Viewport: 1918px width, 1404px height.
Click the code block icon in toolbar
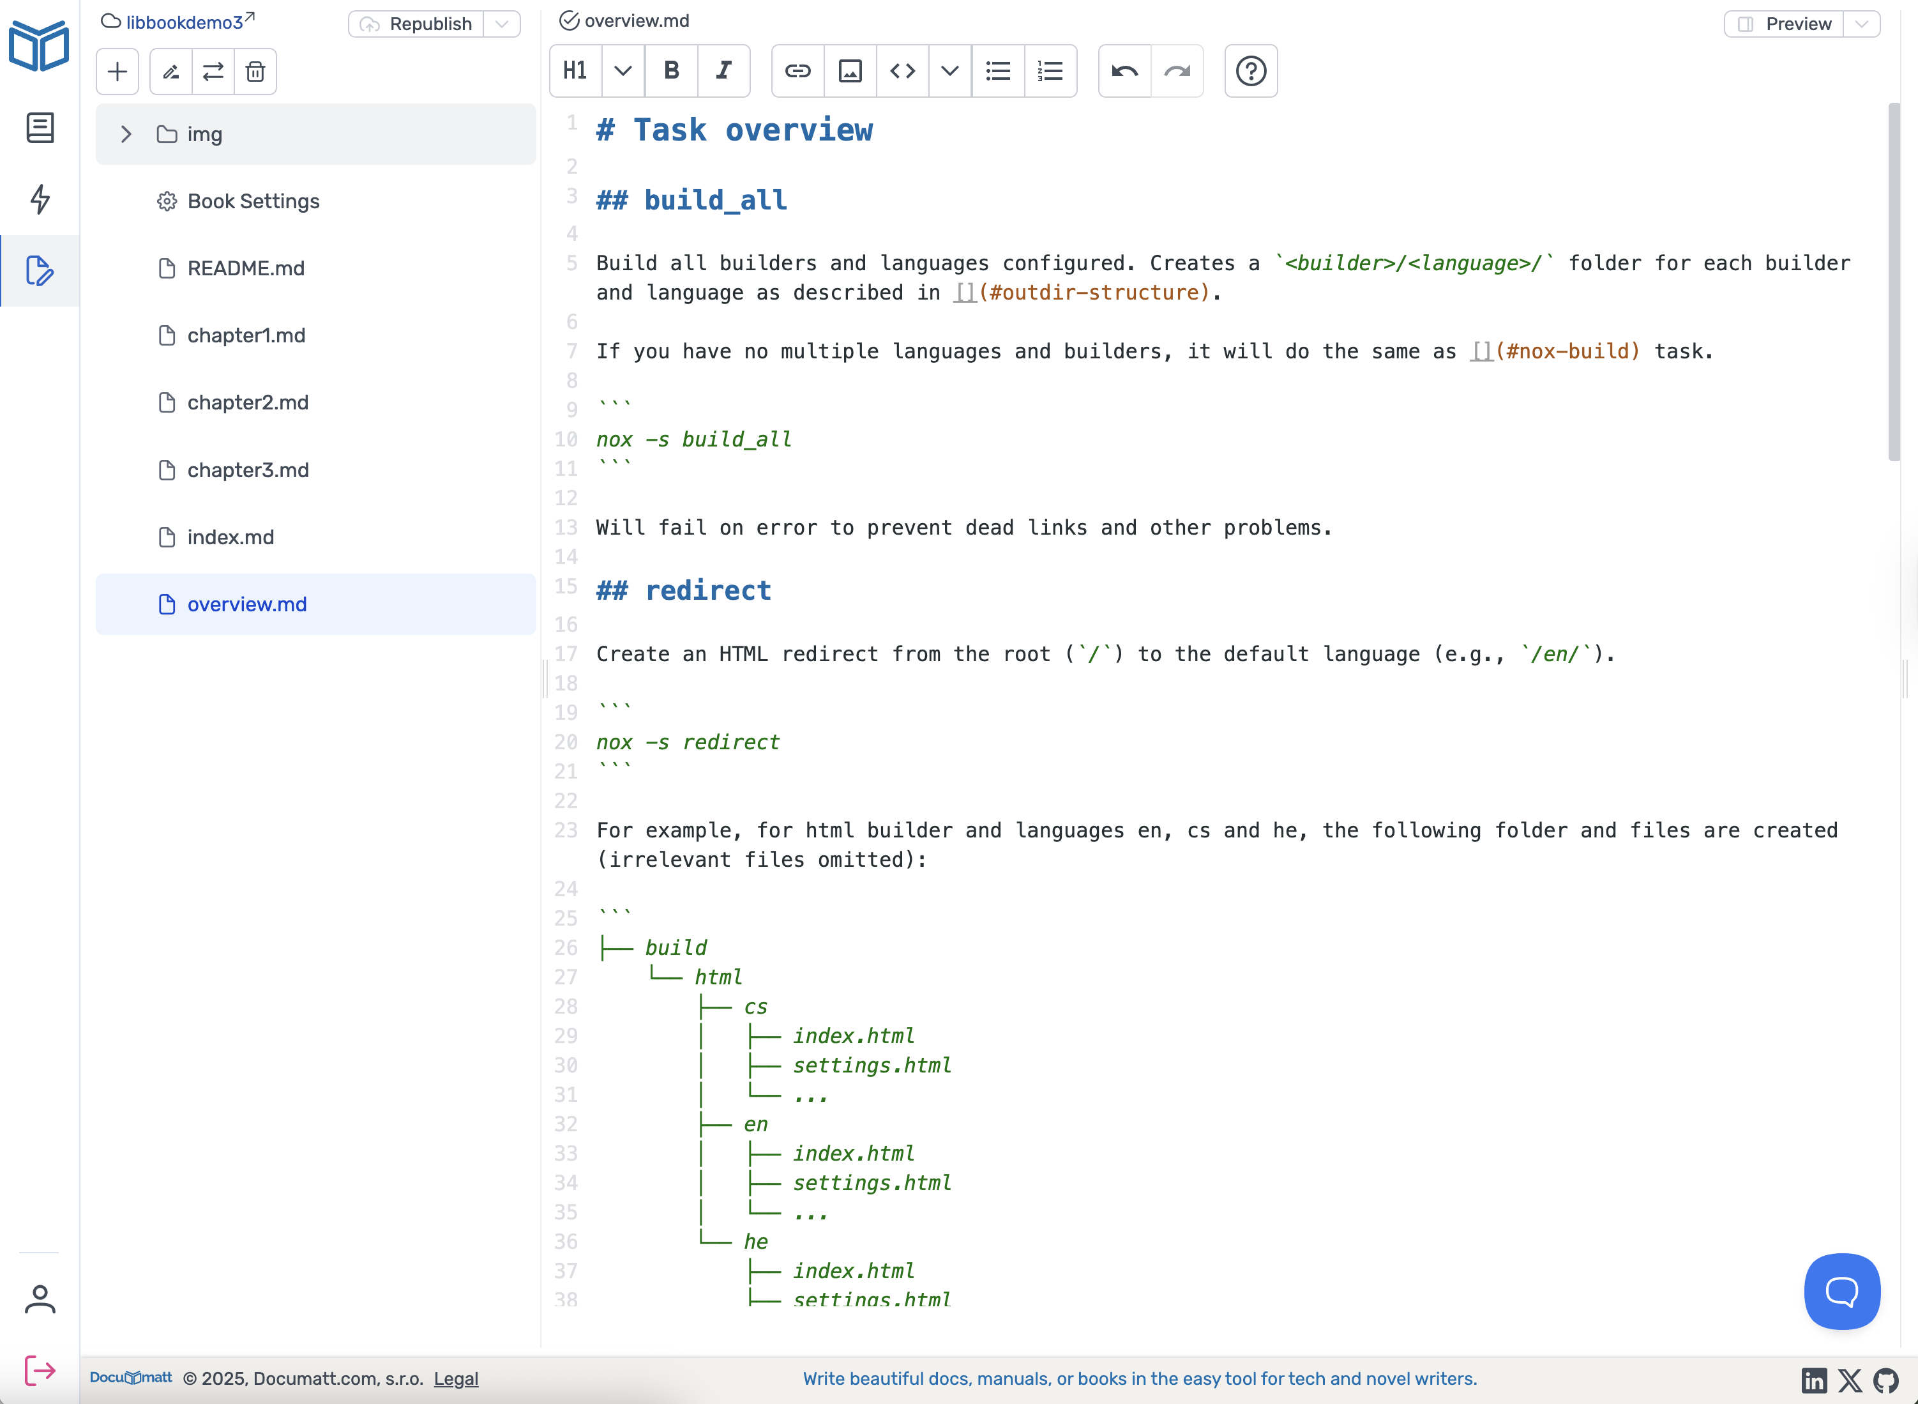(902, 72)
